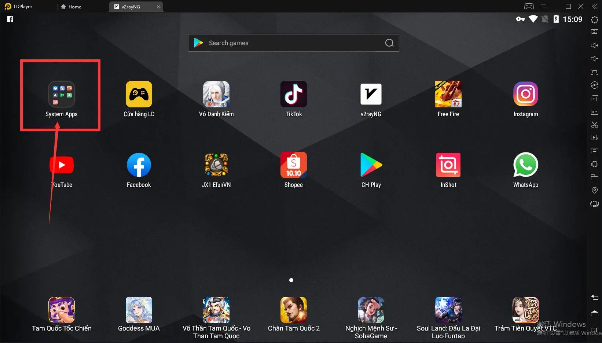Open LDPlayer settings gear in sidebar
The width and height of the screenshot is (602, 343).
point(595,19)
